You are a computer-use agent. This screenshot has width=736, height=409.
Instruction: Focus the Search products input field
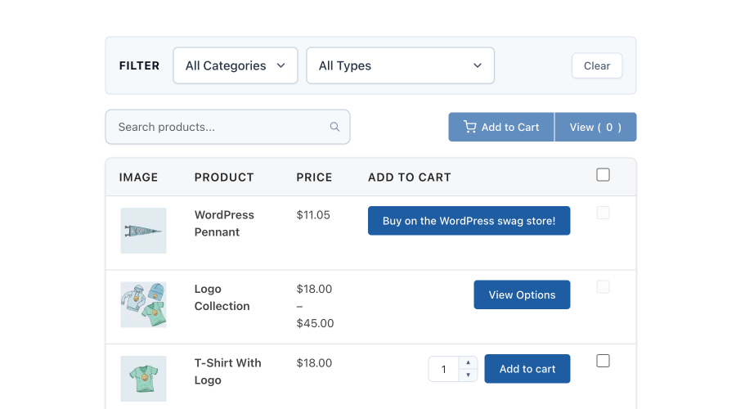tap(221, 127)
